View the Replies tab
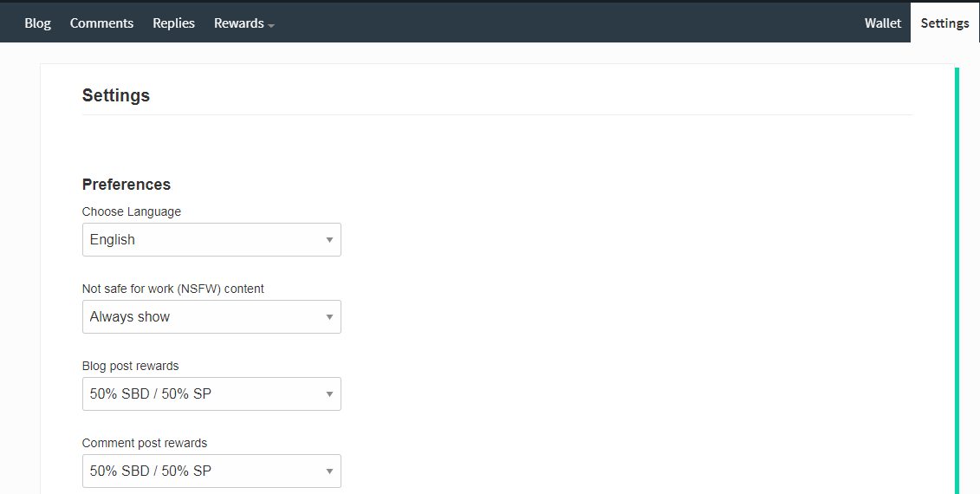The width and height of the screenshot is (980, 494). click(x=174, y=23)
